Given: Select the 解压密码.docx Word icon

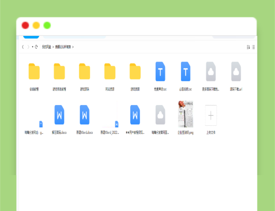Looking at the screenshot, I should (59, 115).
